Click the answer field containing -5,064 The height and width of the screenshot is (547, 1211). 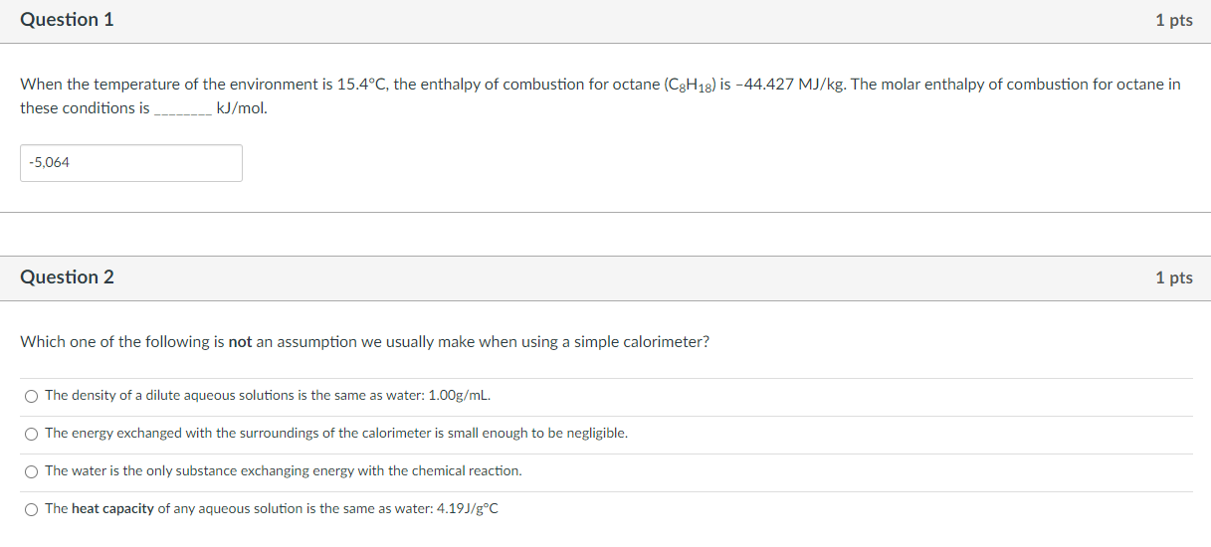131,163
